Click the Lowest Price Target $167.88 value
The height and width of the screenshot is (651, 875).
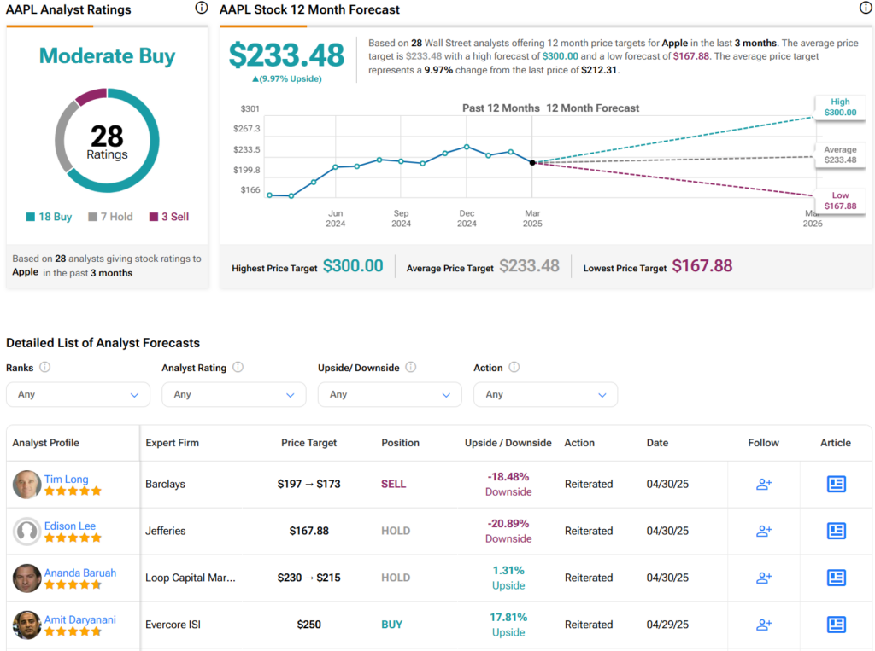[x=702, y=266]
